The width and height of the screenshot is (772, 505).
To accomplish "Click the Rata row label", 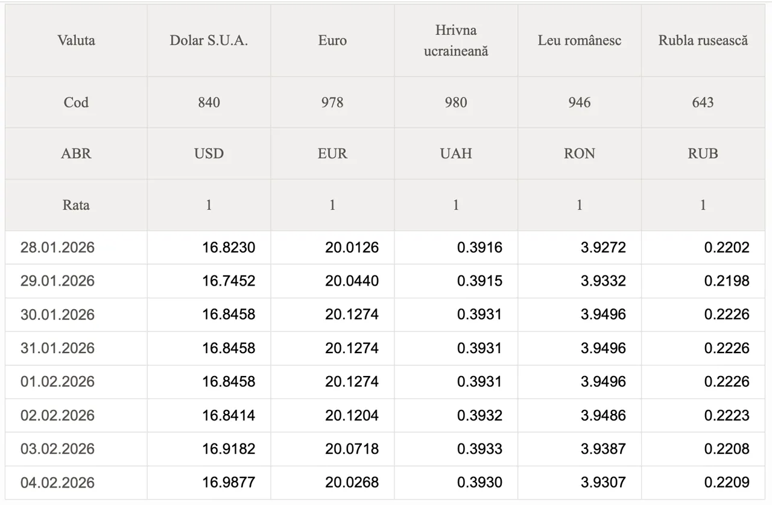I will tap(76, 205).
